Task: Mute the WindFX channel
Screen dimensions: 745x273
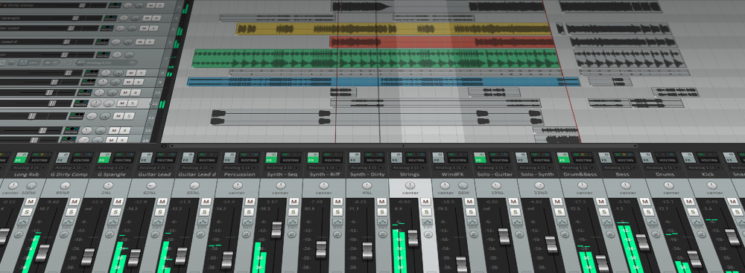Action: [469, 202]
